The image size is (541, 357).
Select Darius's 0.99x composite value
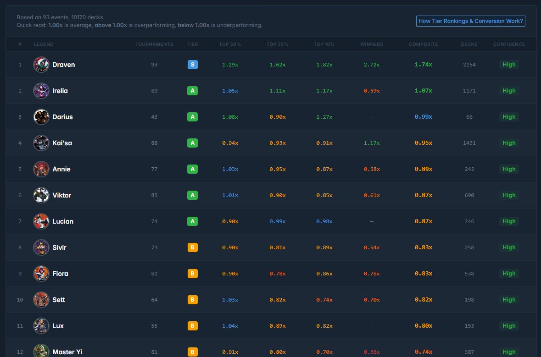pyautogui.click(x=424, y=117)
